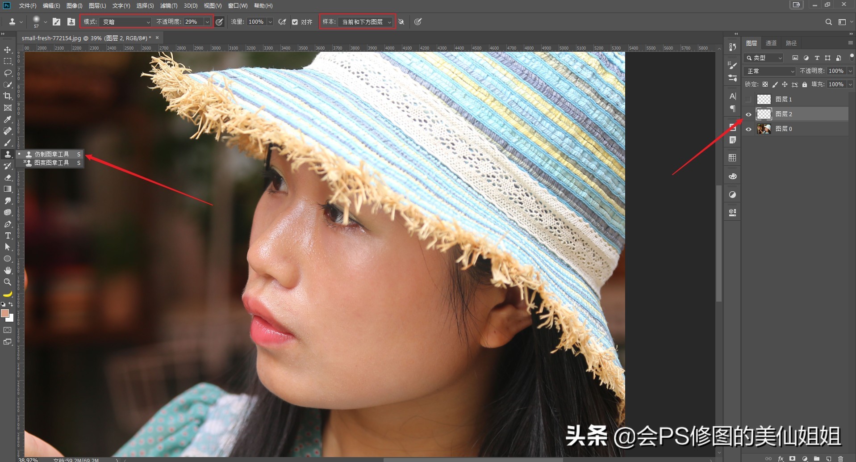856x462 pixels.
Task: Open the layer 填充 fill dropdown arrow
Action: (850, 84)
